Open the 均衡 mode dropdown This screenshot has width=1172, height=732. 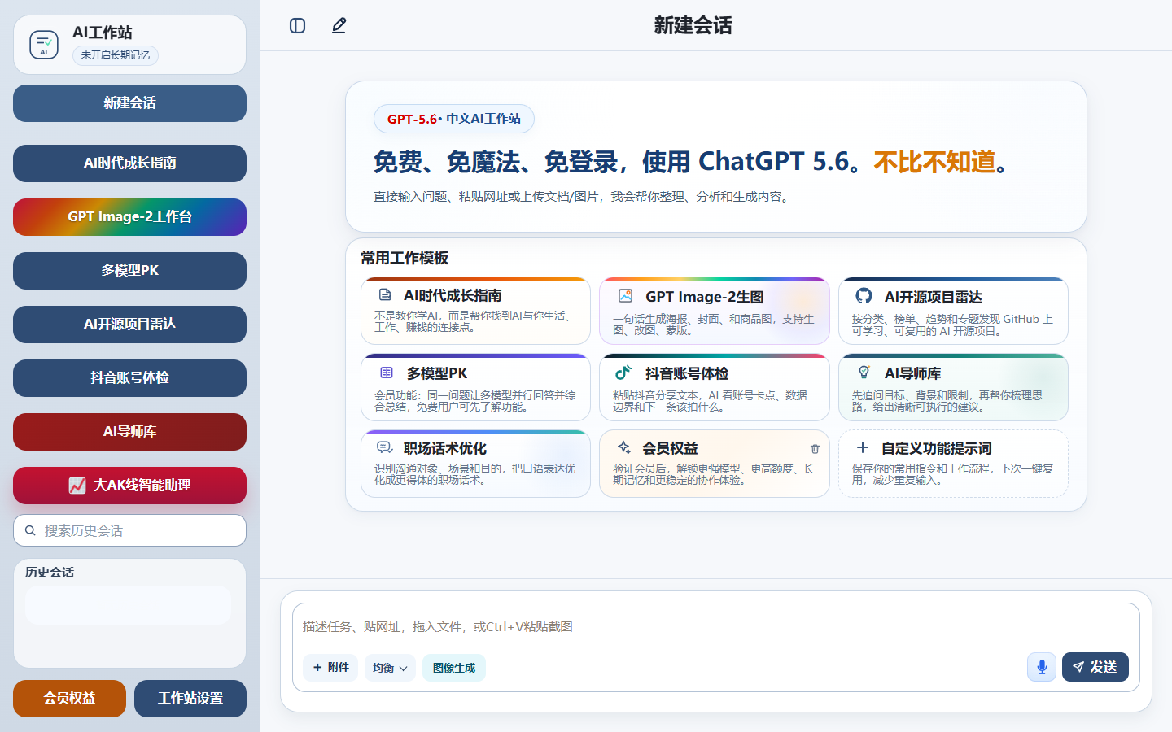point(390,668)
